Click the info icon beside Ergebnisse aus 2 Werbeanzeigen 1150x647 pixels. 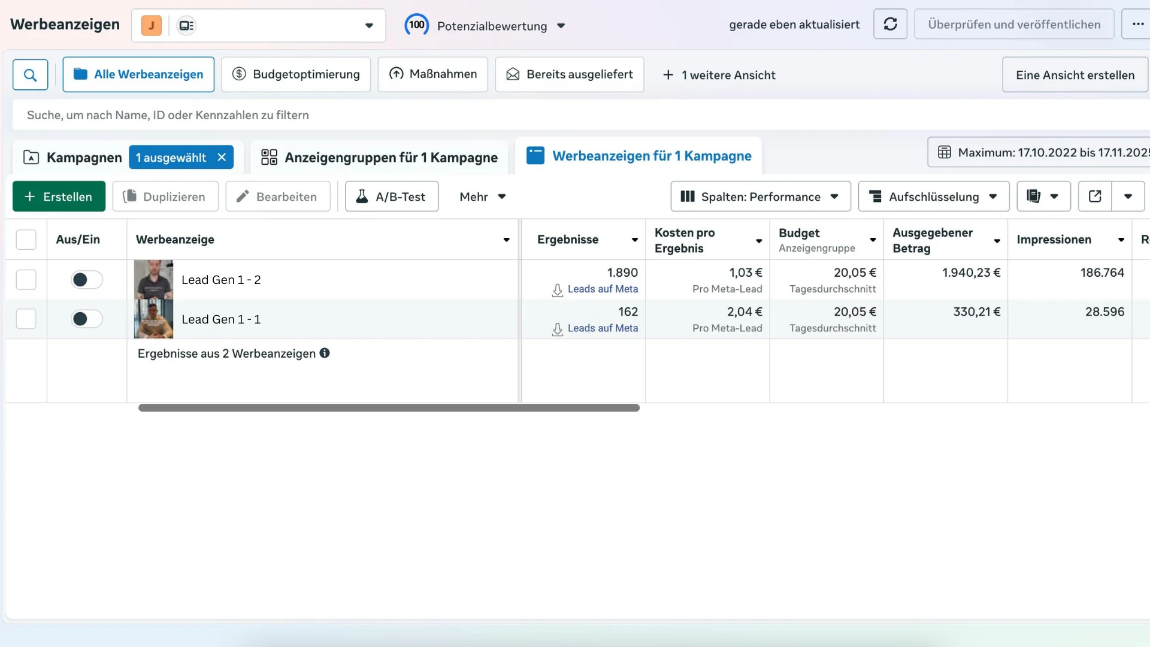pyautogui.click(x=325, y=353)
